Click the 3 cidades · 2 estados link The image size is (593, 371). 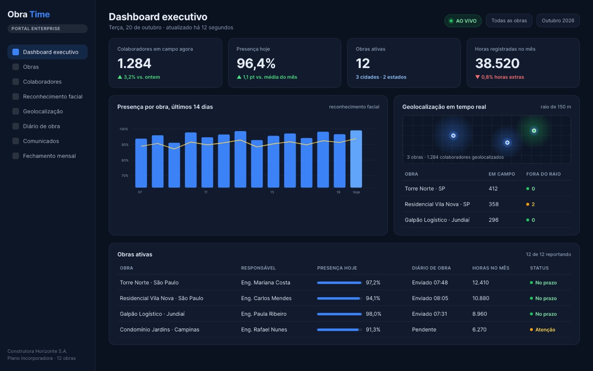(381, 77)
